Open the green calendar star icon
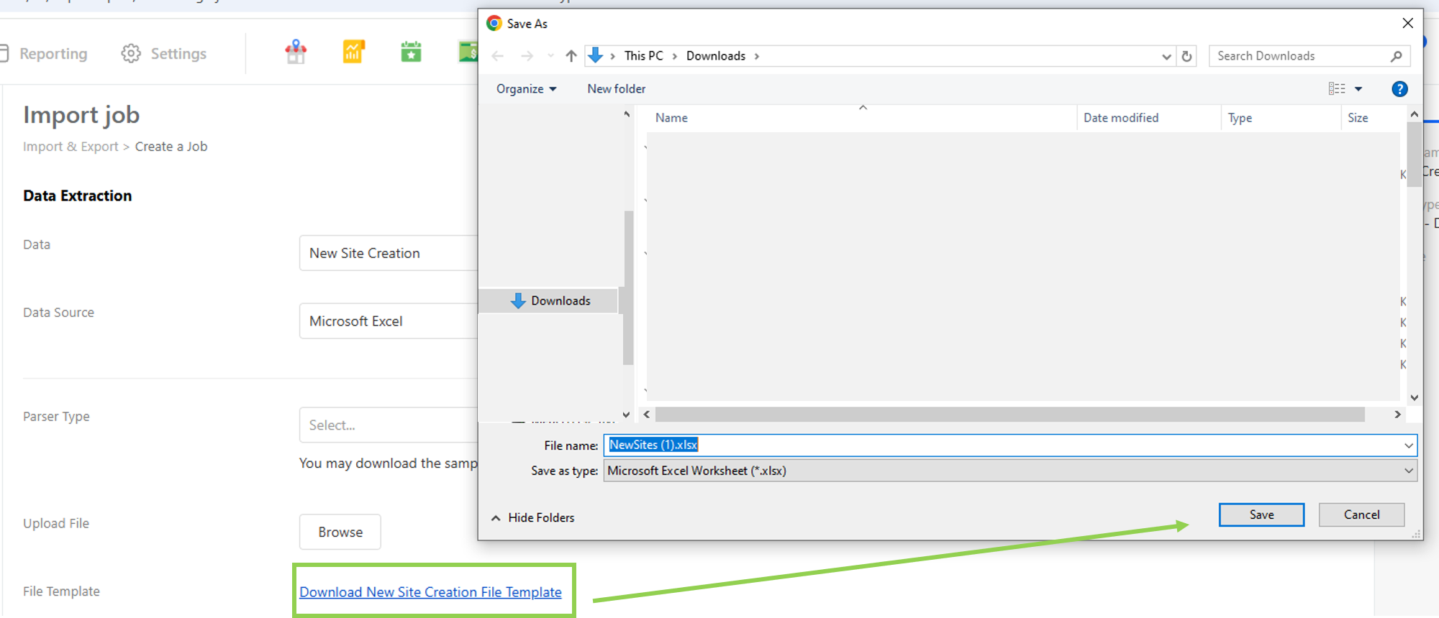1439x618 pixels. pyautogui.click(x=411, y=52)
